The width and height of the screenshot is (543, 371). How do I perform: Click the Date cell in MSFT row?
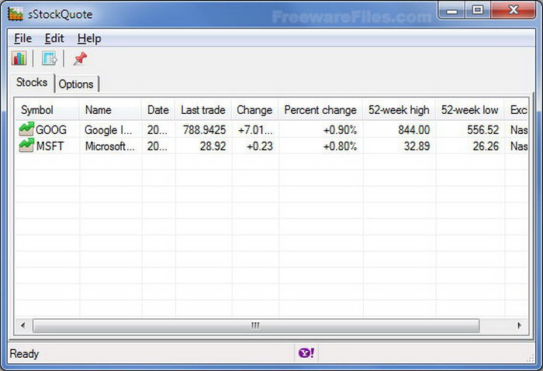point(157,146)
